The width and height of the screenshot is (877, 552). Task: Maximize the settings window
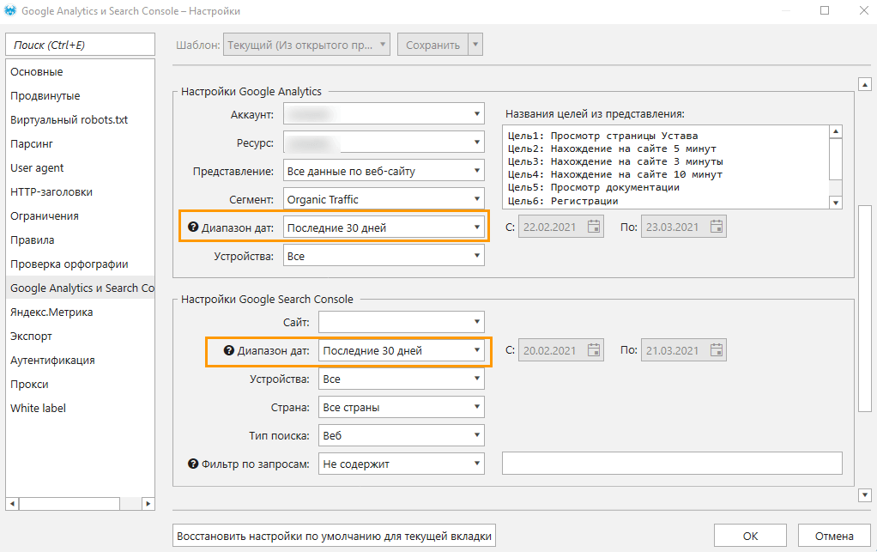tap(825, 10)
